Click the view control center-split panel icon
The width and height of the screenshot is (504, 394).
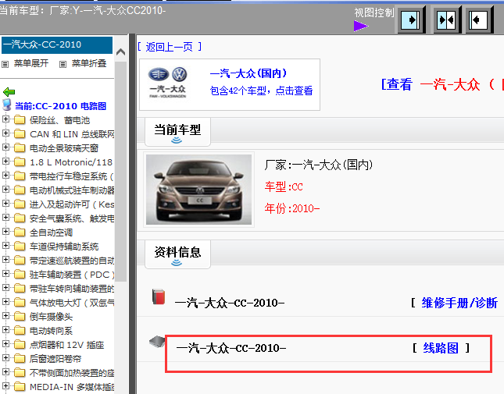click(446, 20)
